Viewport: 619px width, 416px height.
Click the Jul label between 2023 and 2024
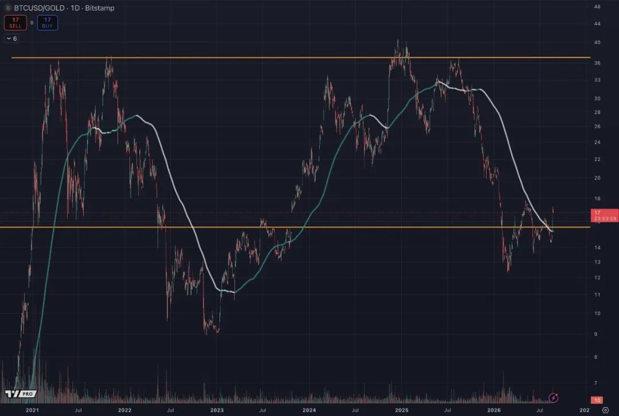click(263, 410)
